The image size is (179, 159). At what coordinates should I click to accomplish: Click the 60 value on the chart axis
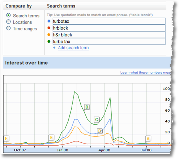[167, 111]
